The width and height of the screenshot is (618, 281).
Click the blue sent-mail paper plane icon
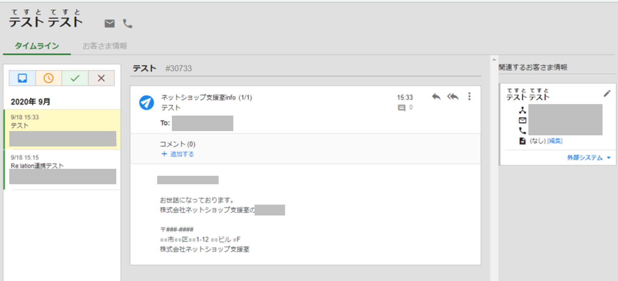(x=146, y=103)
